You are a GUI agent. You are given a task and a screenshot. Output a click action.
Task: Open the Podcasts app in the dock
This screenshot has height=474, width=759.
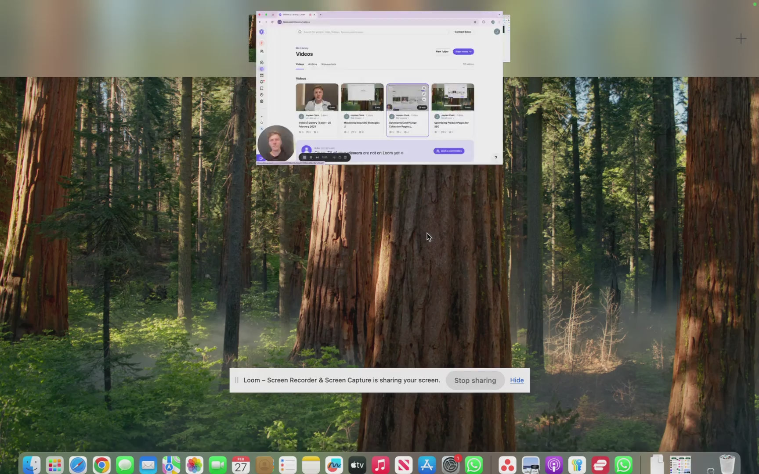554,465
